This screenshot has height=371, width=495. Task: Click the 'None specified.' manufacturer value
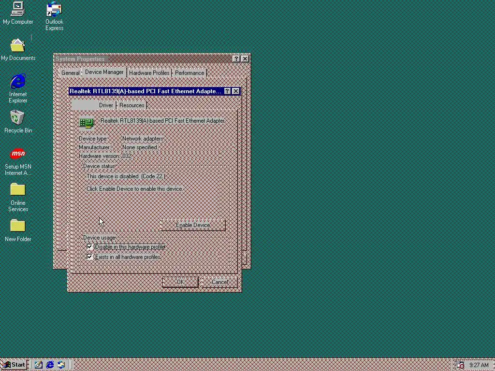tap(140, 147)
